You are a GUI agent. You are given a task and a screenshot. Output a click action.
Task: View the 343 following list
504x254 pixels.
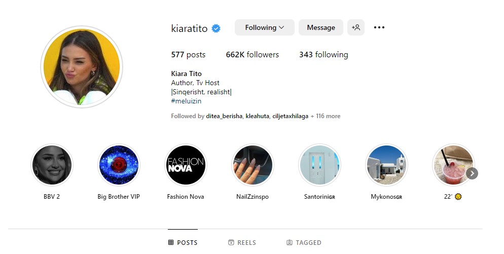click(x=323, y=55)
